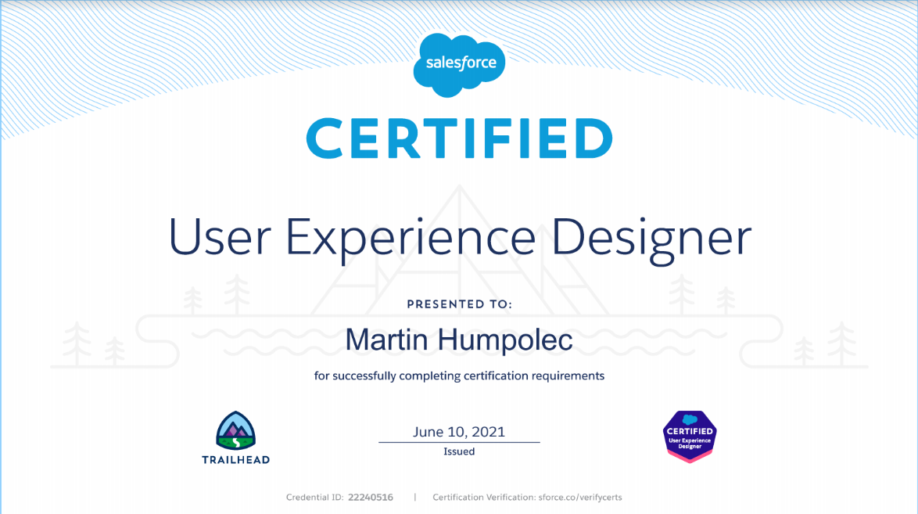The image size is (918, 514).
Task: Click the purple Certified User Experience Designer badge
Action: click(x=690, y=437)
